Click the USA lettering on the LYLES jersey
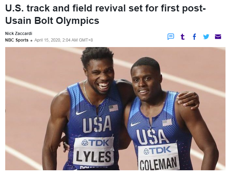Viewport: 234px width, 172px height. pyautogui.click(x=97, y=124)
